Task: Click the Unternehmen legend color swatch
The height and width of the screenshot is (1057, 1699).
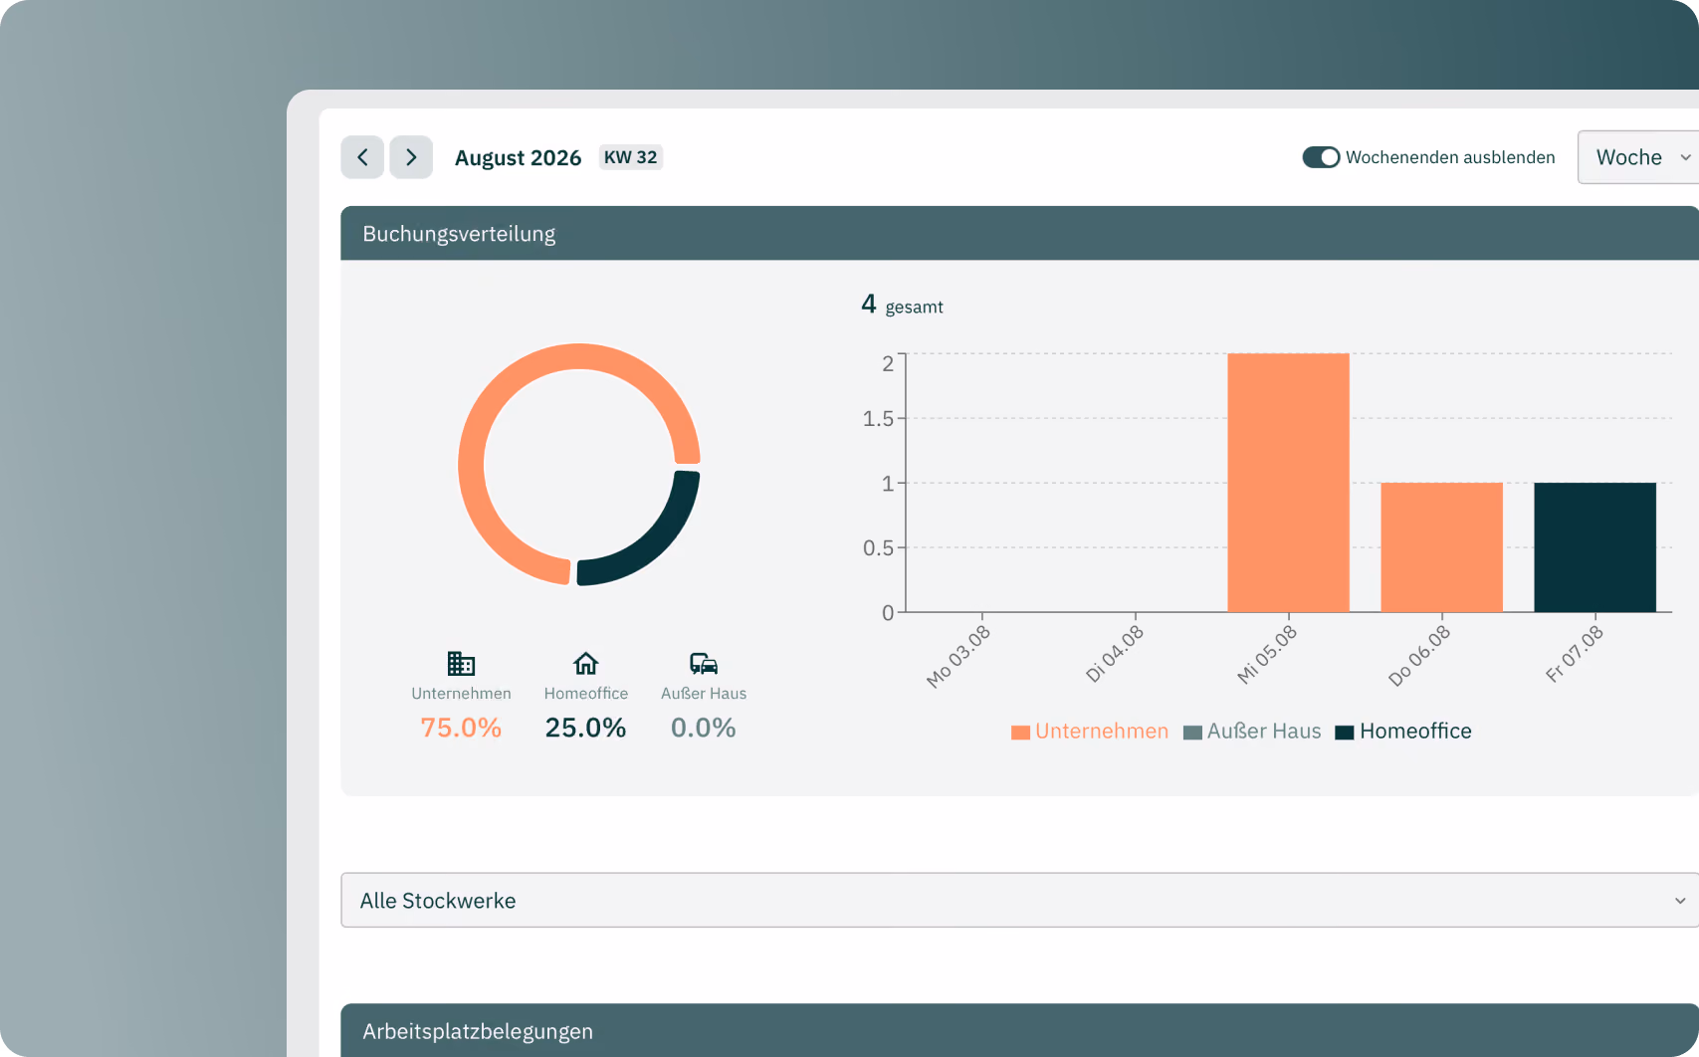Action: [x=1020, y=733]
